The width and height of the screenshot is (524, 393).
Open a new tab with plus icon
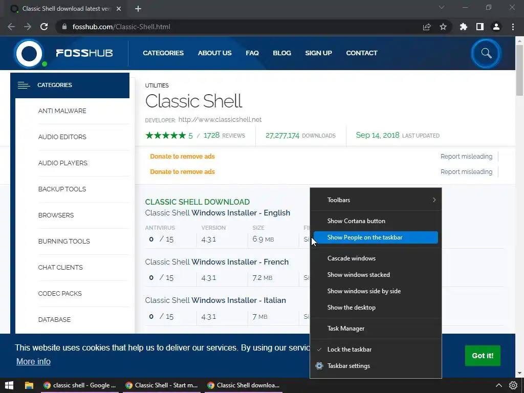[138, 9]
